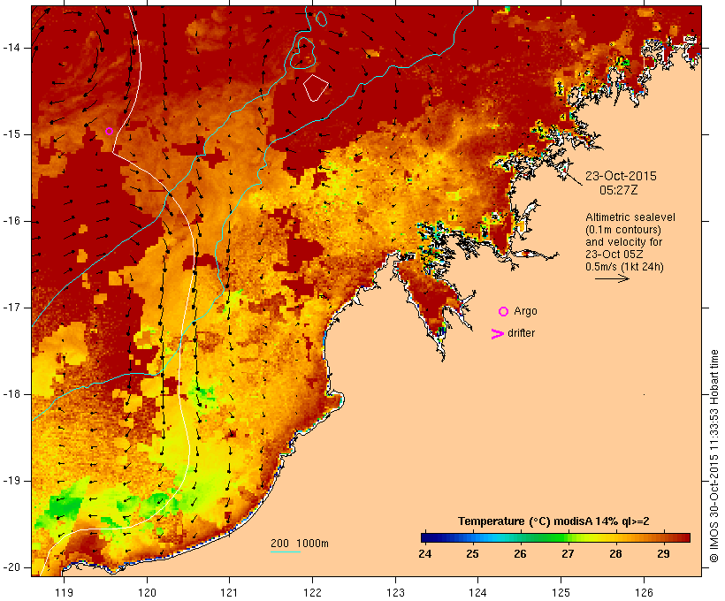Click colorbar tick value 26
Image resolution: width=725 pixels, height=601 pixels.
520,554
